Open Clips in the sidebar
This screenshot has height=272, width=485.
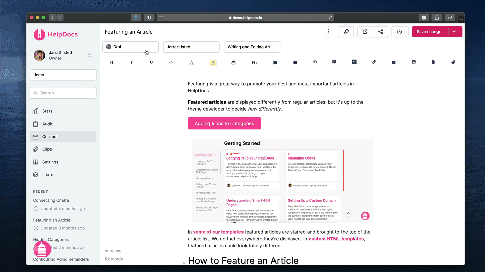click(x=63, y=149)
